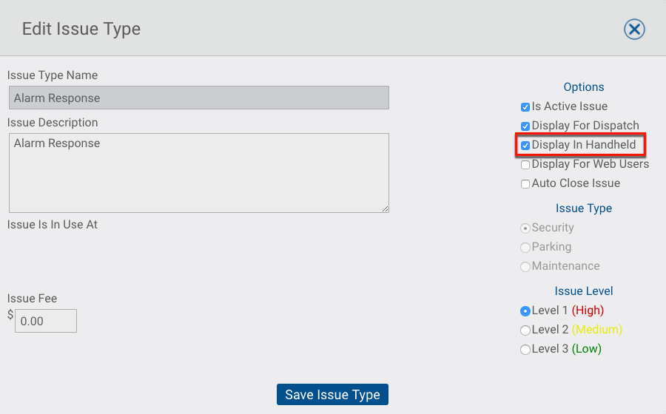
Task: Click the description box resize handle
Action: tap(386, 208)
